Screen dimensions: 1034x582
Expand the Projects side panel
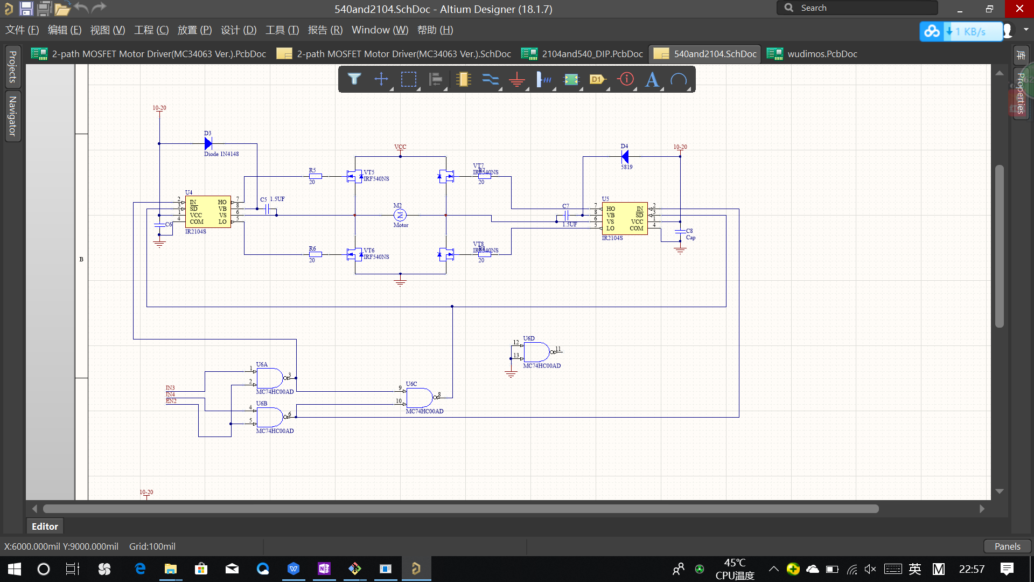point(12,67)
